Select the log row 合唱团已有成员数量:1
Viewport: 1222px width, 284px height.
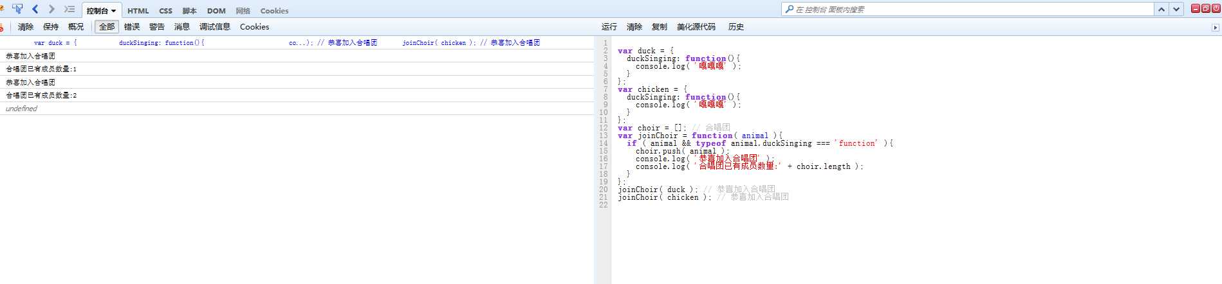[297, 69]
